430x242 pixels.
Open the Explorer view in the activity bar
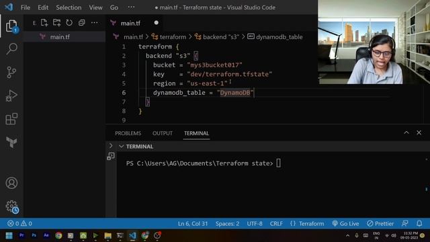pyautogui.click(x=11, y=26)
